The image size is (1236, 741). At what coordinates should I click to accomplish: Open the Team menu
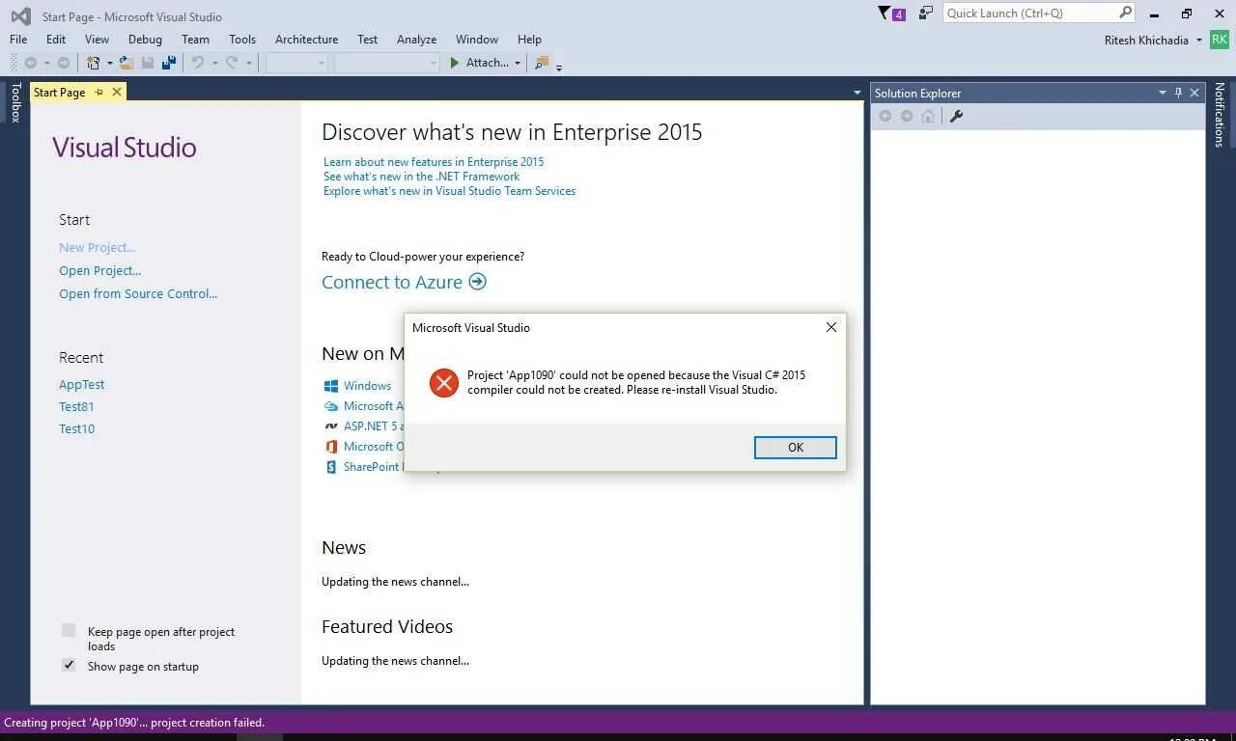(195, 40)
